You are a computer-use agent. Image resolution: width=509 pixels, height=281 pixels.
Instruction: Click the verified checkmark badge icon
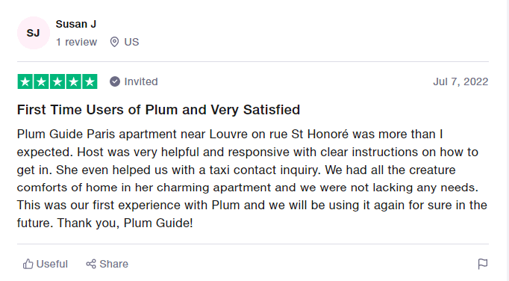115,81
